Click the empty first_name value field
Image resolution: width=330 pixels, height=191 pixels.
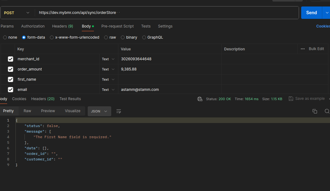coord(169,79)
